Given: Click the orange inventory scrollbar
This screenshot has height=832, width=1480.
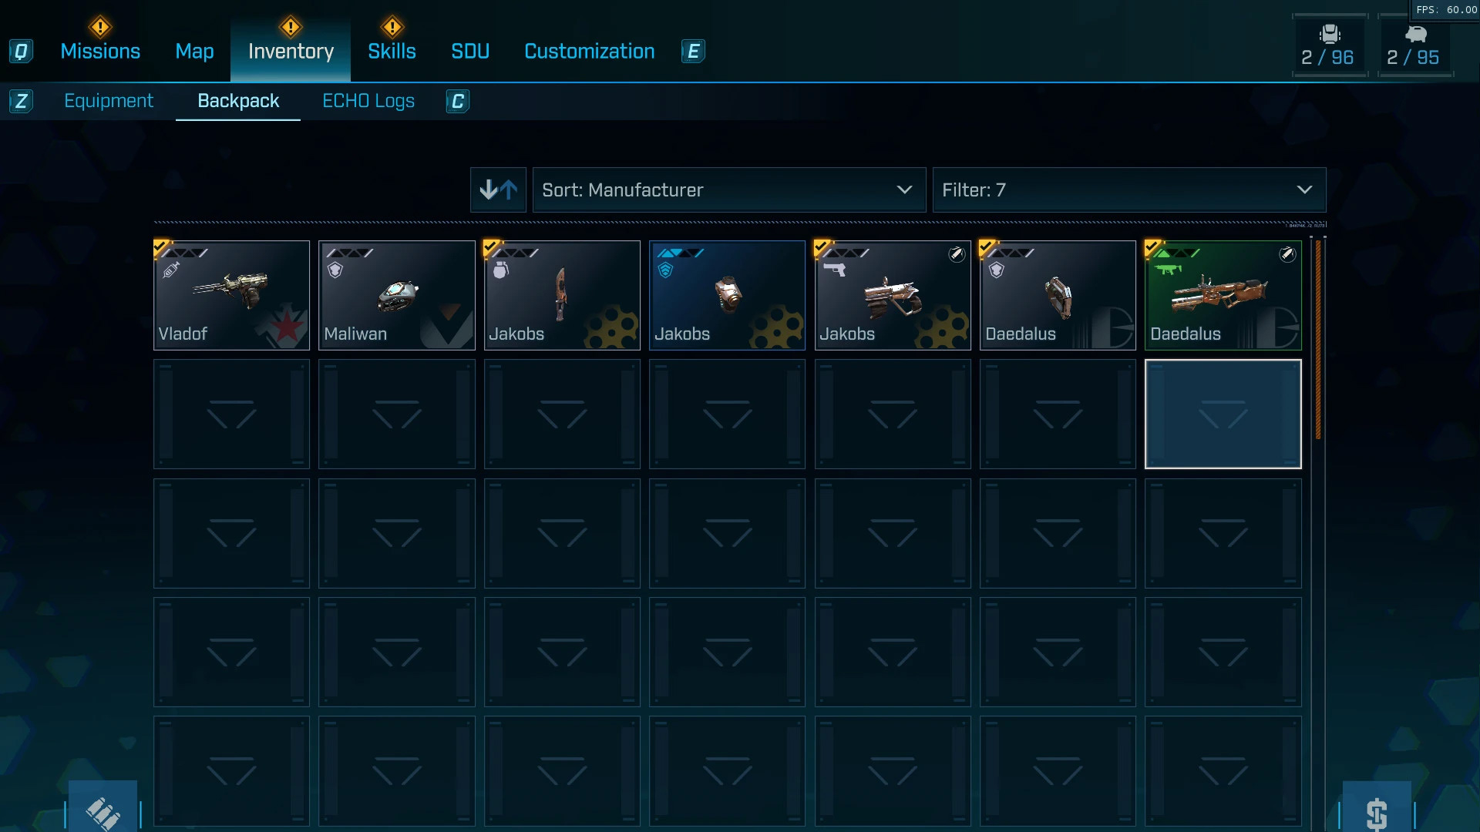Looking at the screenshot, I should [x=1318, y=340].
